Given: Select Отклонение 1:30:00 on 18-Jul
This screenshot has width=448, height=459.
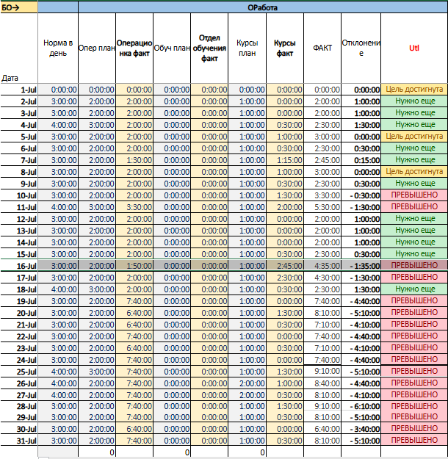Looking at the screenshot, I should click(x=361, y=289).
